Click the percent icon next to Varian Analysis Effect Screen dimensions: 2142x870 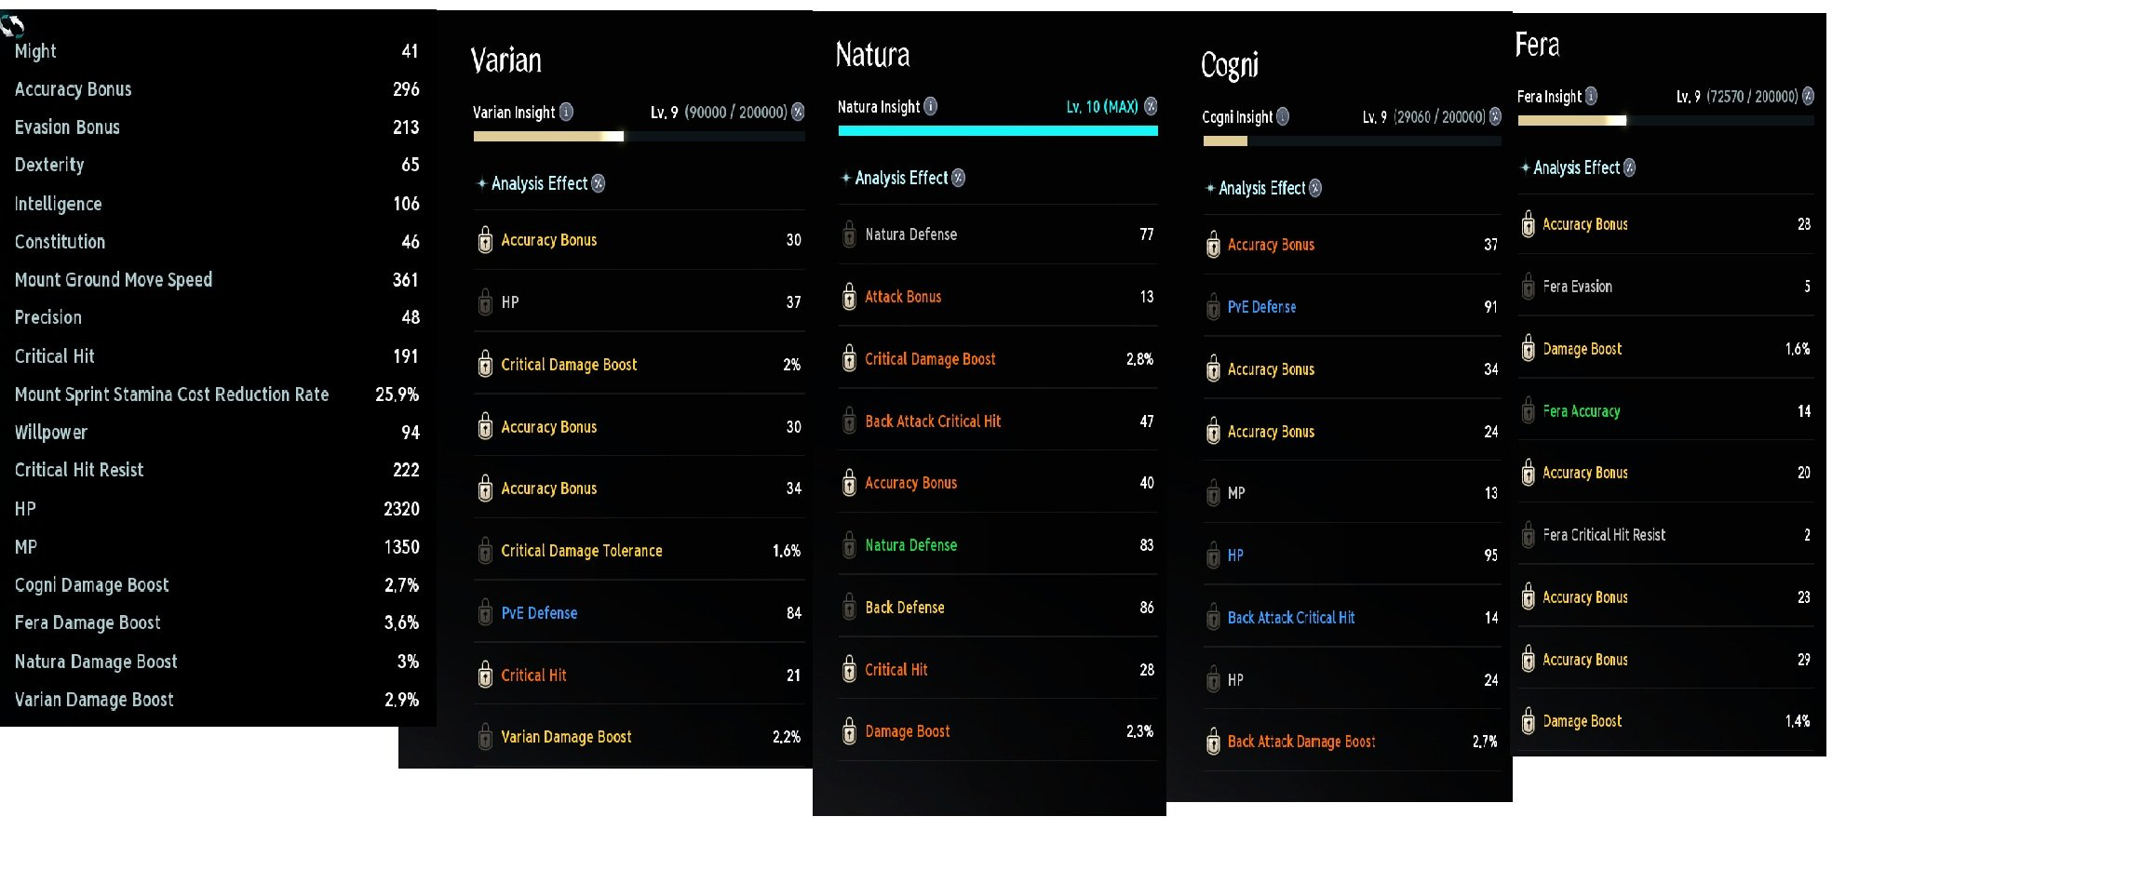599,183
